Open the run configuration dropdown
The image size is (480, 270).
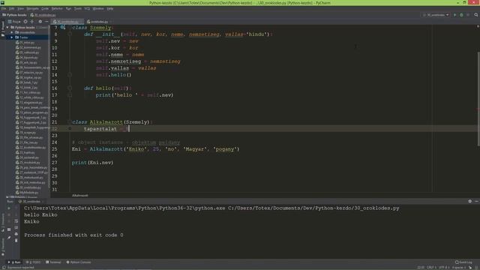(x=436, y=15)
